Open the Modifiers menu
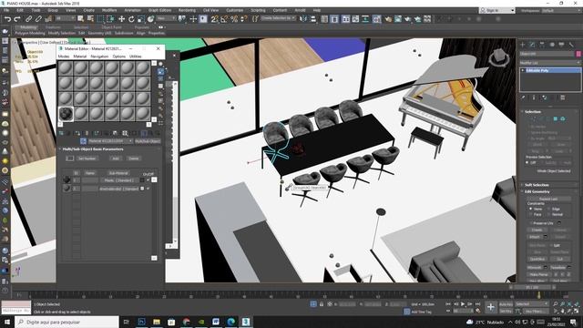This screenshot has width=583, height=328. (x=109, y=10)
